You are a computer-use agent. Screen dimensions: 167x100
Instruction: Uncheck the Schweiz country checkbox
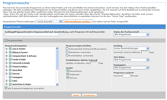point(68,77)
